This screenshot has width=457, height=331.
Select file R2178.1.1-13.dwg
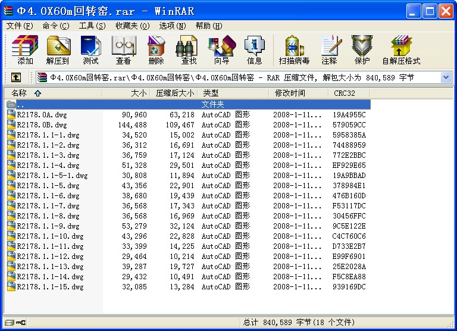click(50, 266)
